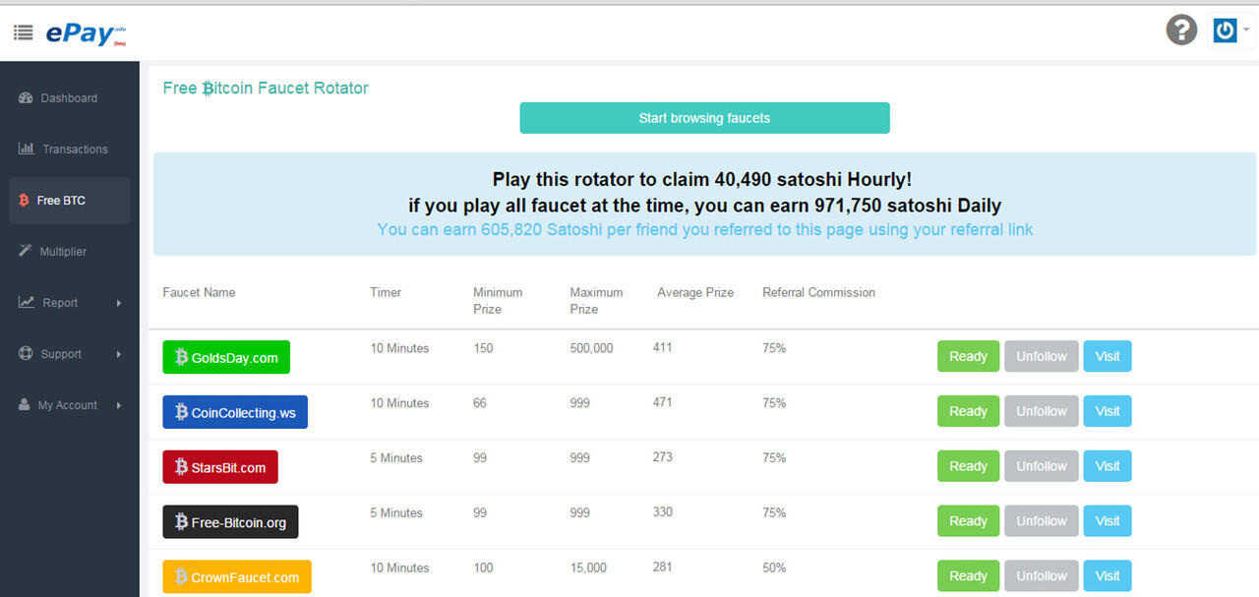Click the Minimum Prize column header
This screenshot has height=597, width=1259.
pyautogui.click(x=498, y=300)
